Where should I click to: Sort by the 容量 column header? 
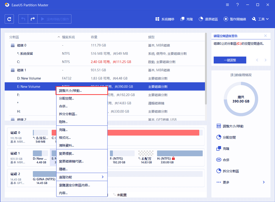tap(94, 37)
